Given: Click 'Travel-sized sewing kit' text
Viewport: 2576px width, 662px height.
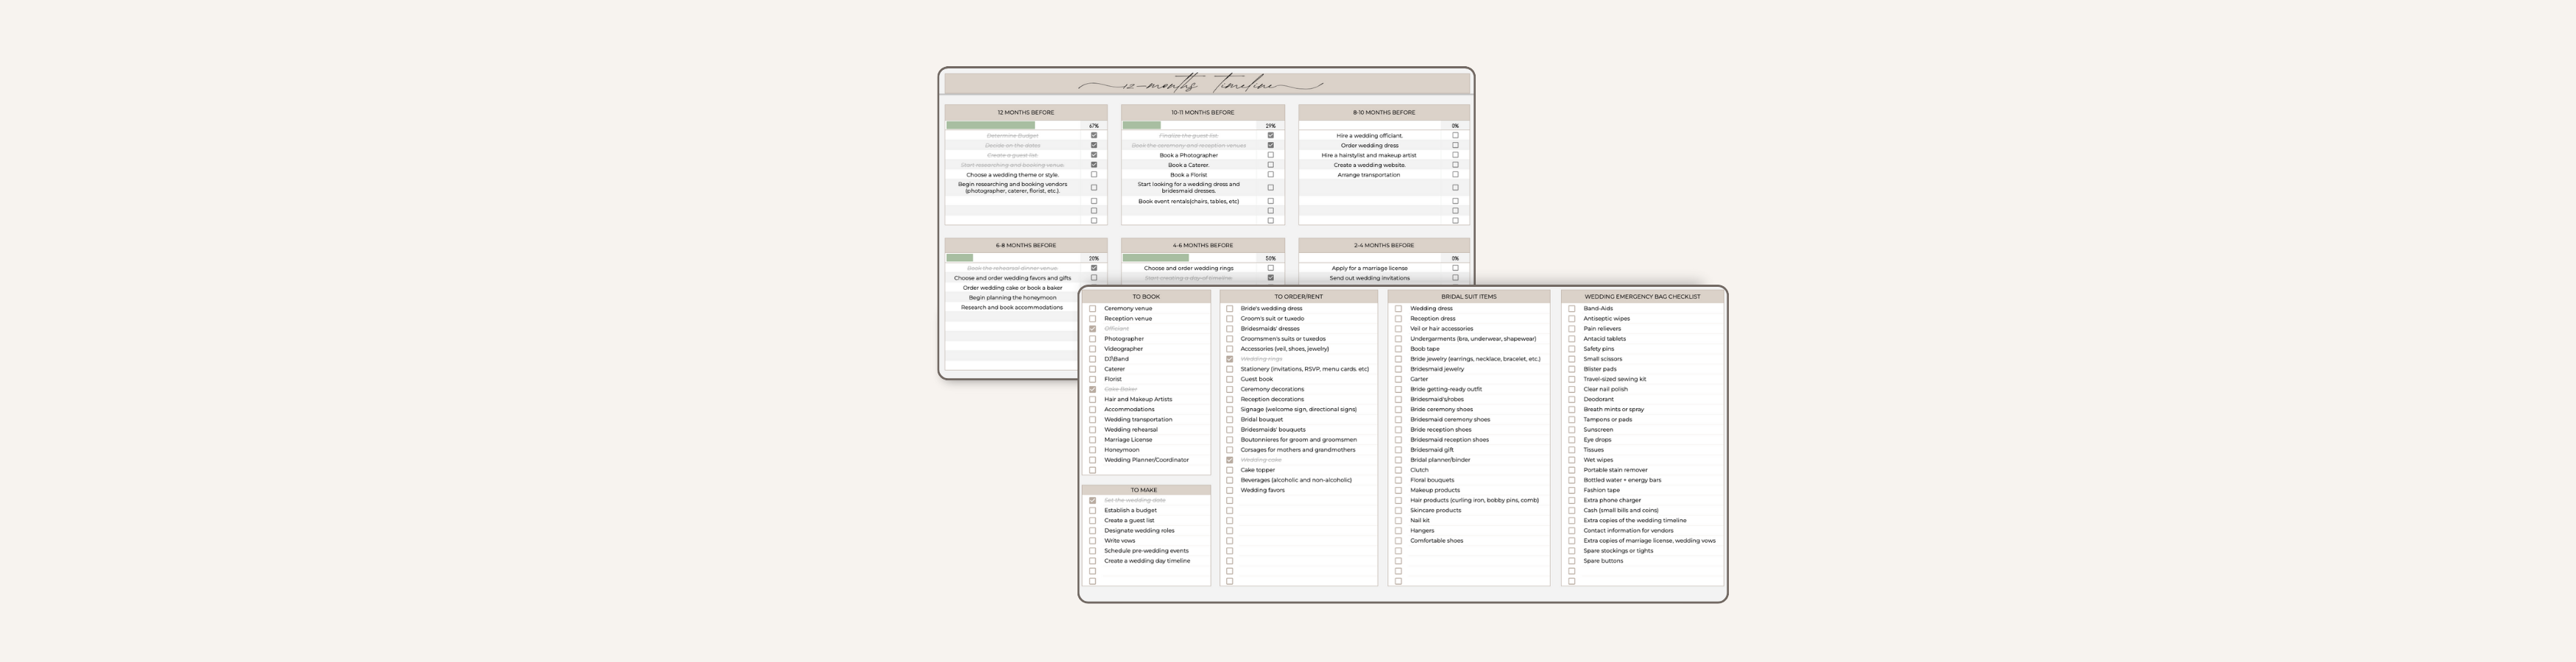Looking at the screenshot, I should pos(1614,379).
